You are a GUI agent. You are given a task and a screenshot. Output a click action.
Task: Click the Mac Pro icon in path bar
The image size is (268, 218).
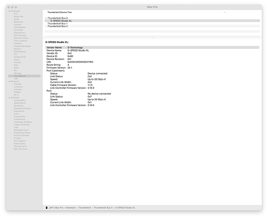coord(47,208)
